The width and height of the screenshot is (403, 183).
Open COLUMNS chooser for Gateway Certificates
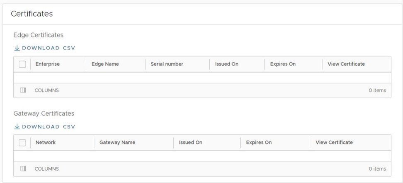click(x=46, y=169)
